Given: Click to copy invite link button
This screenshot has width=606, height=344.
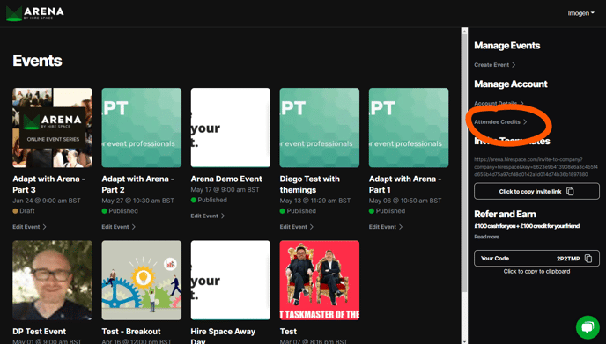Looking at the screenshot, I should 536,191.
